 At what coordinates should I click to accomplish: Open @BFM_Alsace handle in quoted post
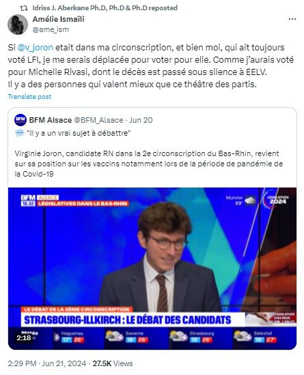coord(98,120)
